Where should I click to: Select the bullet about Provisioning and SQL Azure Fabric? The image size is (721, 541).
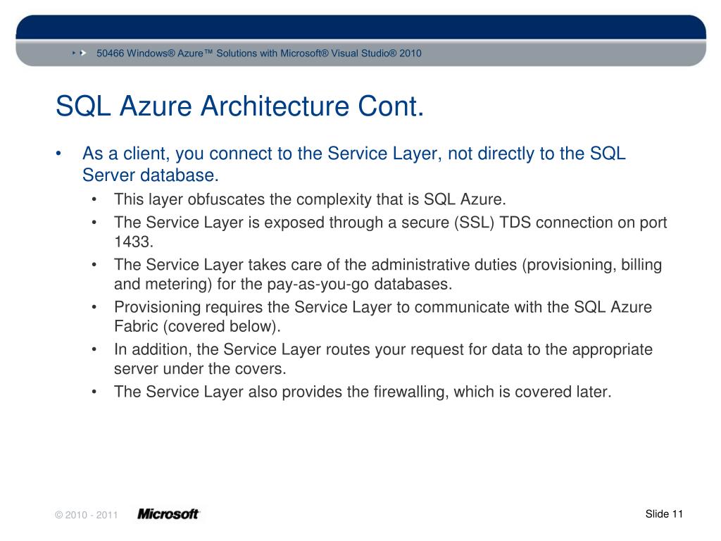383,316
